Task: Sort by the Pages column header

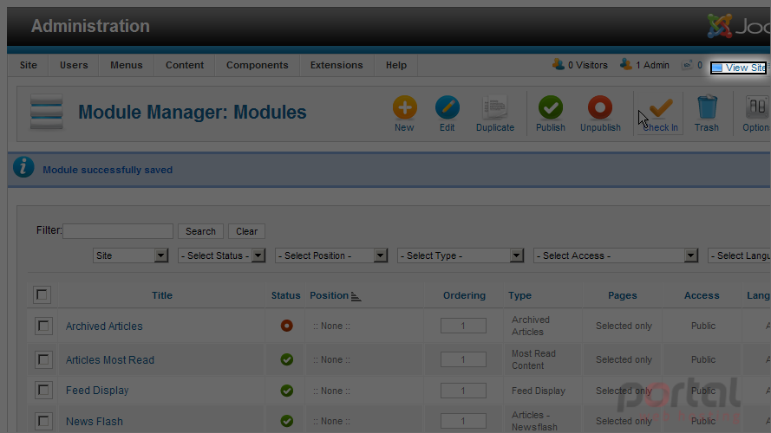Action: (x=623, y=295)
